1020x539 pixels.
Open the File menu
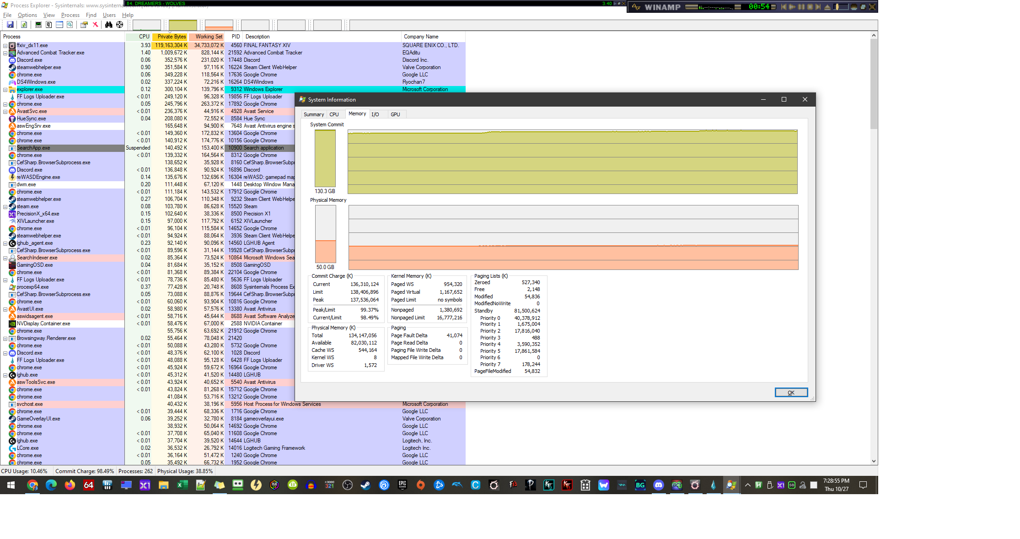point(7,15)
